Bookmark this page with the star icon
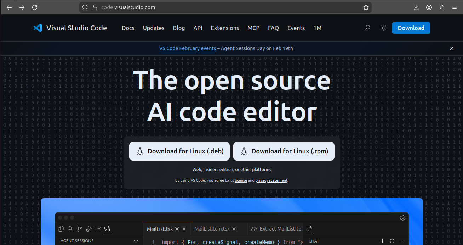Viewport: 463px width, 245px height. click(366, 7)
